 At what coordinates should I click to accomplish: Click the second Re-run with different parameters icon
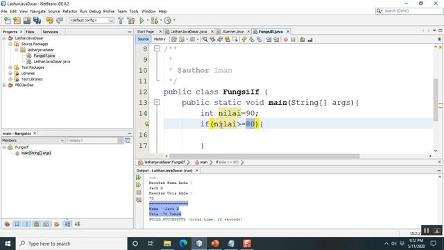[139, 185]
